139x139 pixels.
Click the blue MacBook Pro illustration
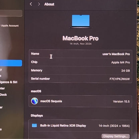click(81, 21)
